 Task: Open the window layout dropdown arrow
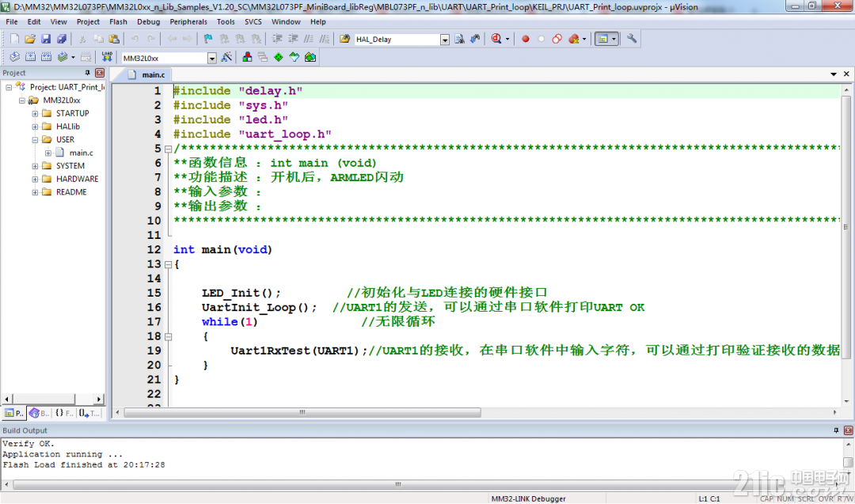point(614,40)
